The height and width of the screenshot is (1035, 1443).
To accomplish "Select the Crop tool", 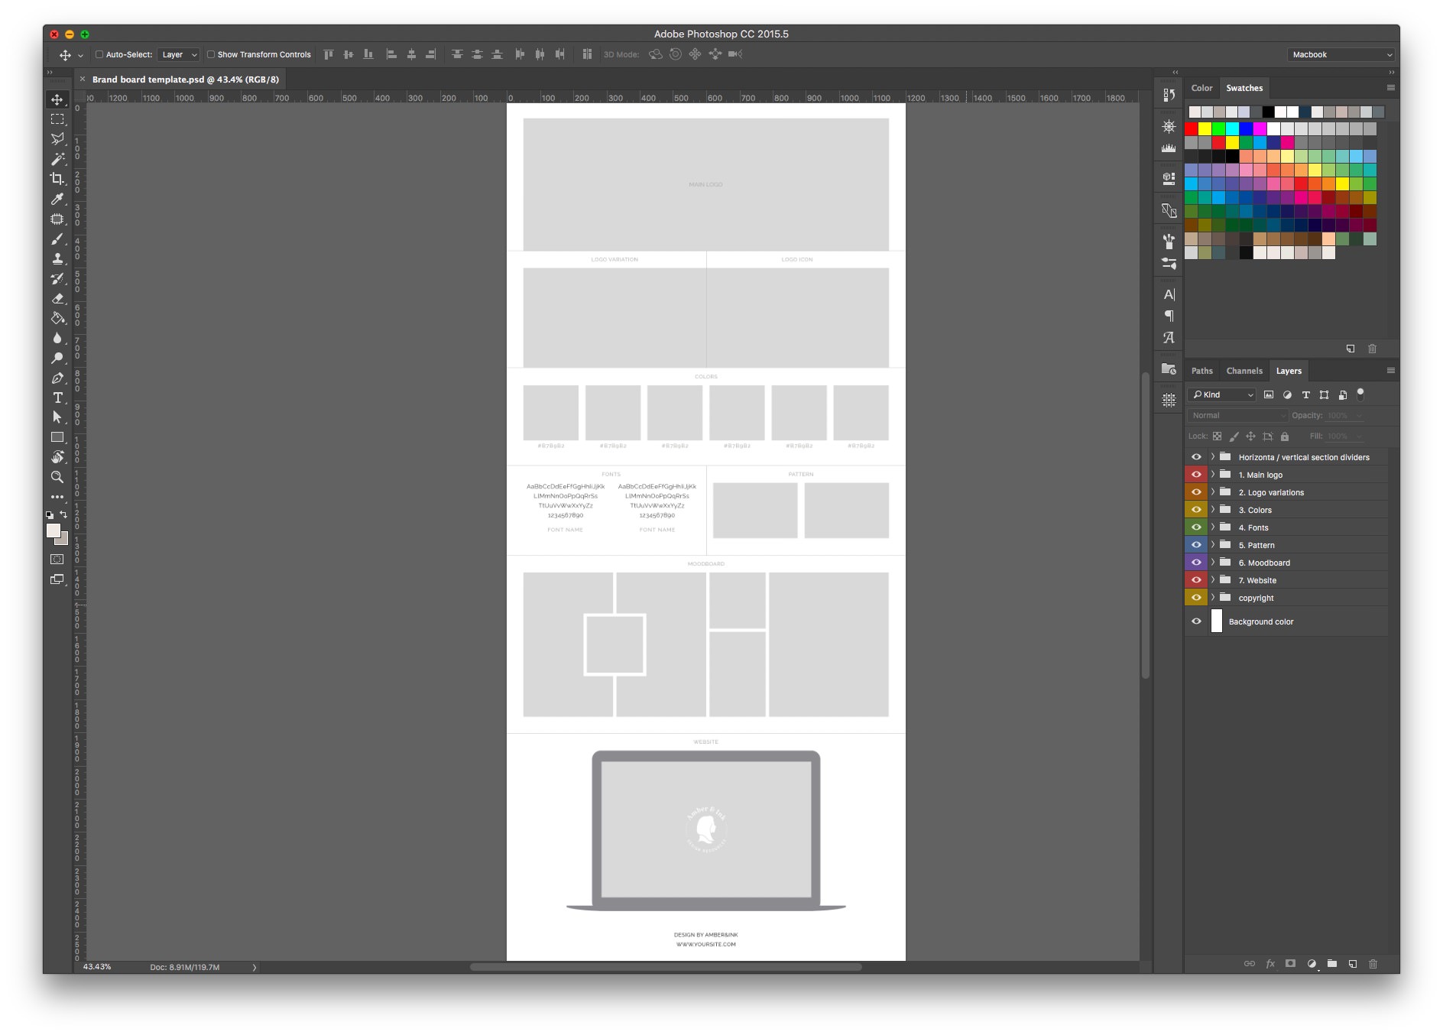I will click(x=57, y=179).
